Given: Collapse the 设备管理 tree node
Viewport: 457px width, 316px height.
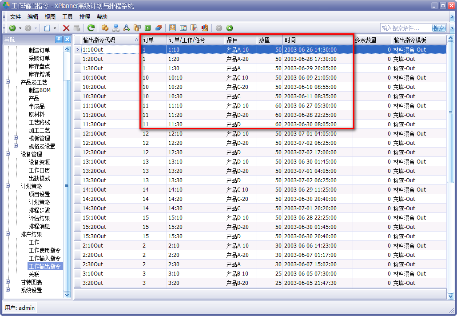Looking at the screenshot, I should [8, 154].
